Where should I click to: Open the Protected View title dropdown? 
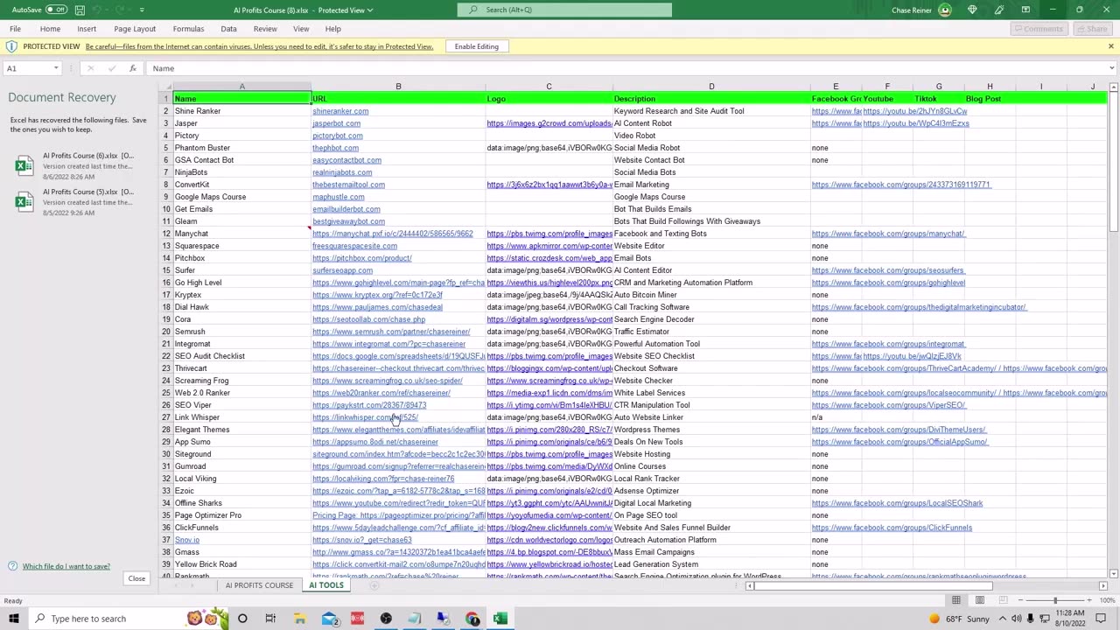pyautogui.click(x=371, y=10)
